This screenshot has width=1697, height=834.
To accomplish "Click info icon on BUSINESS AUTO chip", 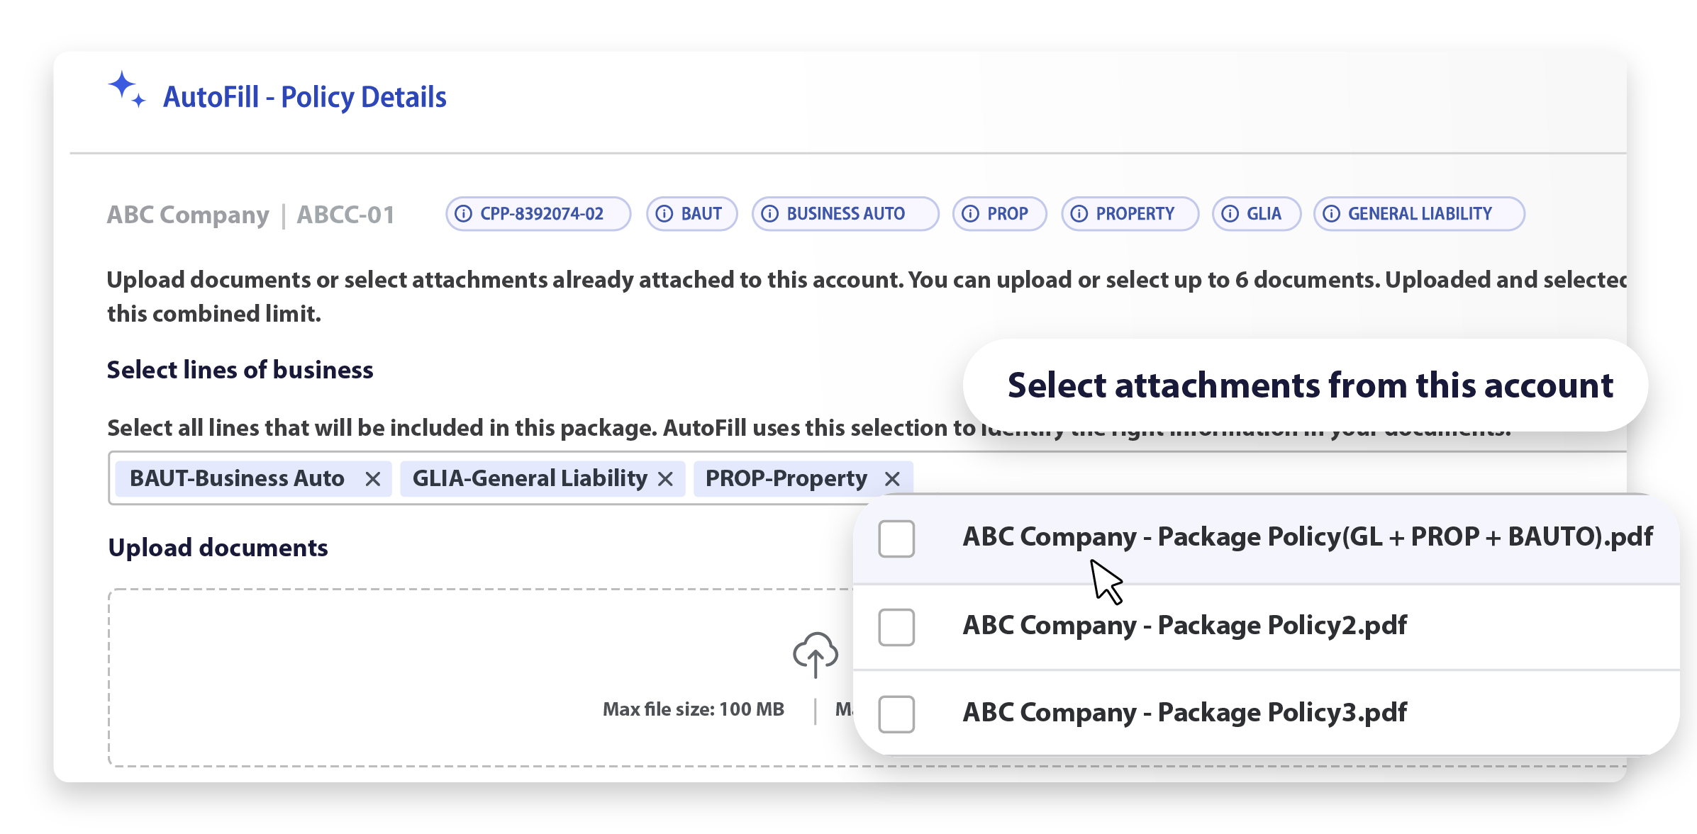I will tap(770, 214).
